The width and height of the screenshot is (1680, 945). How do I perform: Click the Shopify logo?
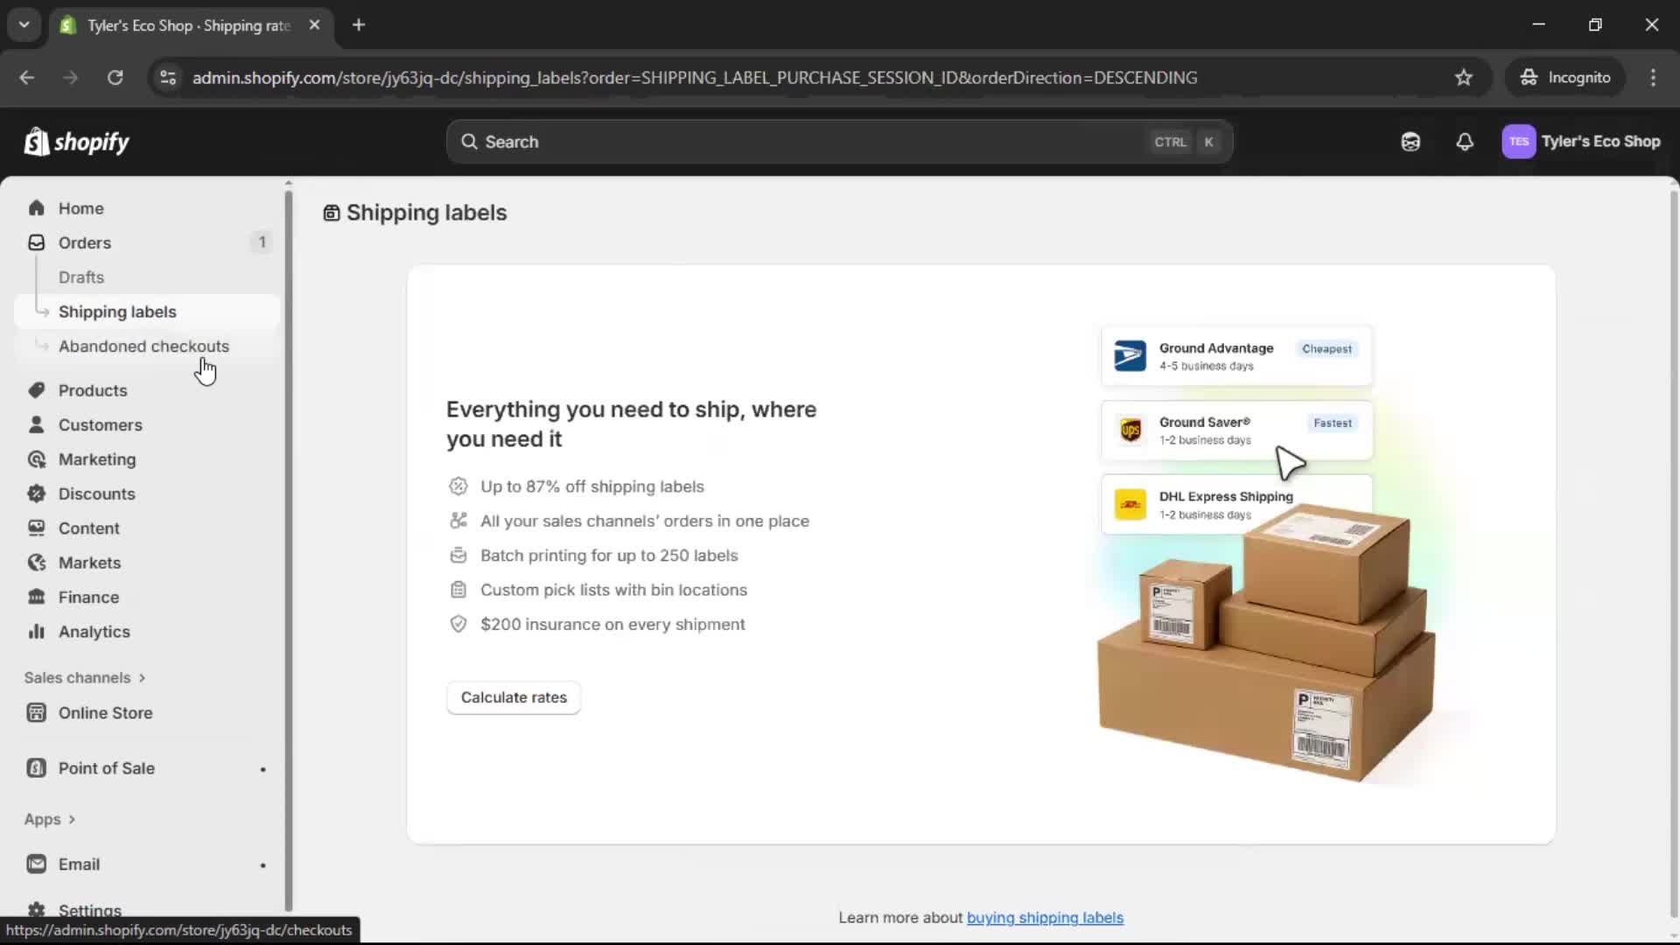click(x=76, y=141)
